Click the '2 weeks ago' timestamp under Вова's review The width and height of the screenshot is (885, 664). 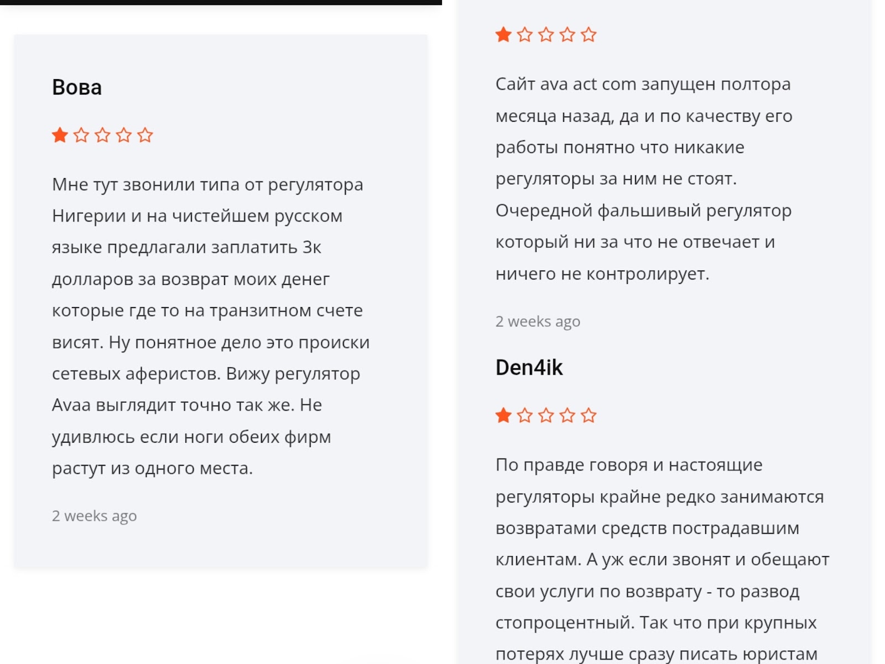pos(94,516)
